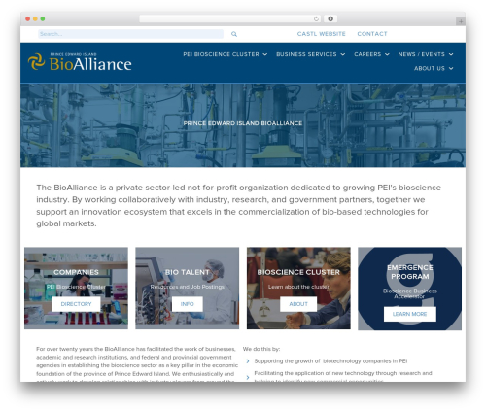Select the Companies card image
This screenshot has height=411, width=486.
tap(76, 289)
